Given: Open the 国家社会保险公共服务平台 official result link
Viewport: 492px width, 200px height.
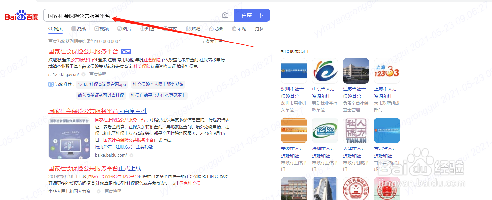Looking at the screenshot, I should [83, 51].
